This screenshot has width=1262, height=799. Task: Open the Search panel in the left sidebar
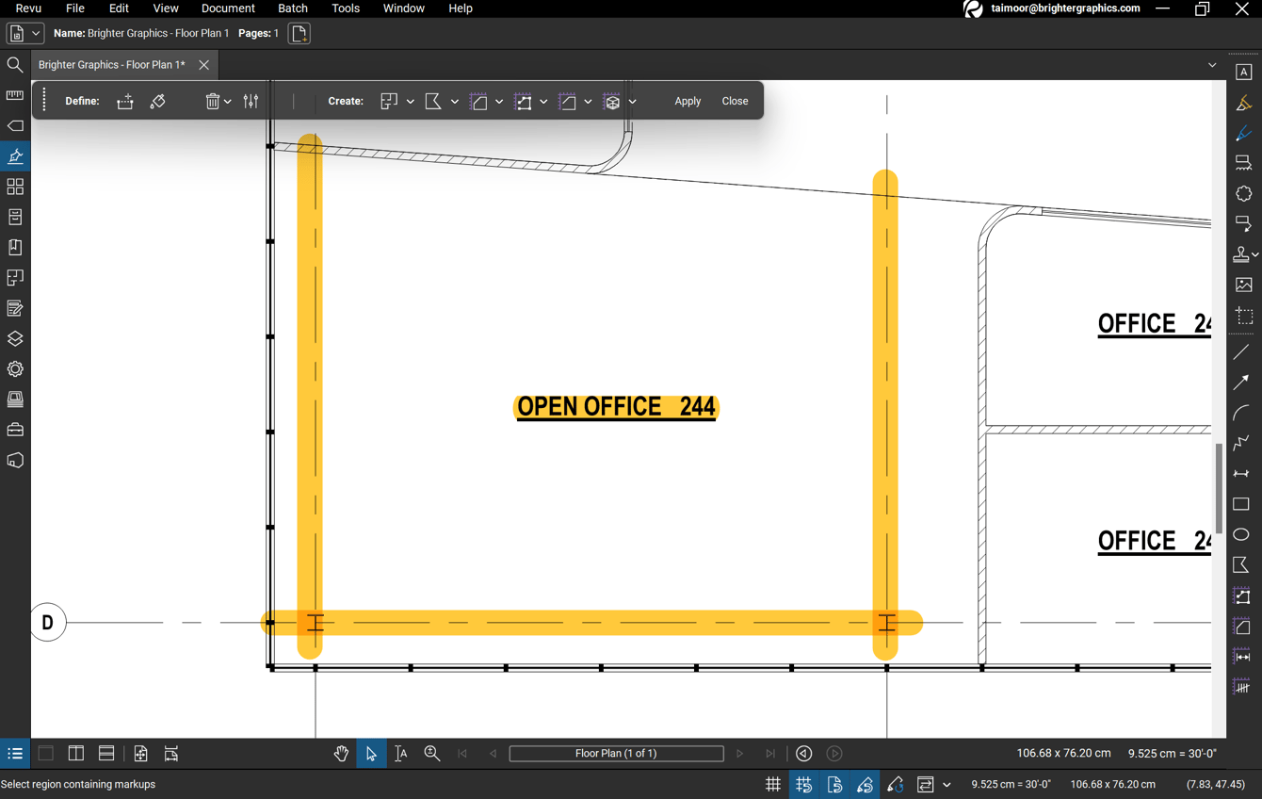[x=14, y=65]
